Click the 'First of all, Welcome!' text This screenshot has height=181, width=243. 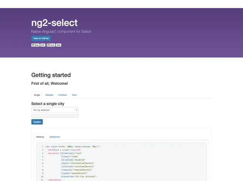tap(49, 83)
